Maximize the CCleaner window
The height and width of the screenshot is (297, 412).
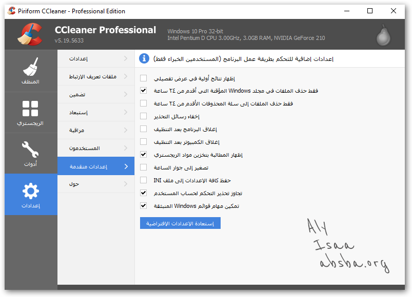tap(370, 11)
